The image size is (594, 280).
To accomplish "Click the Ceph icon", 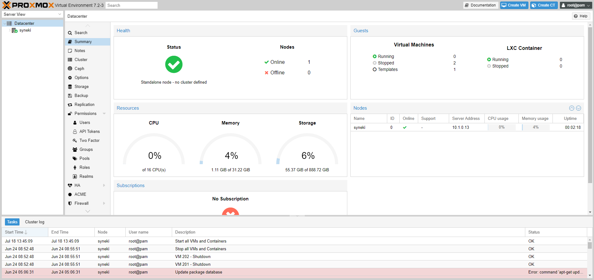I will [70, 69].
